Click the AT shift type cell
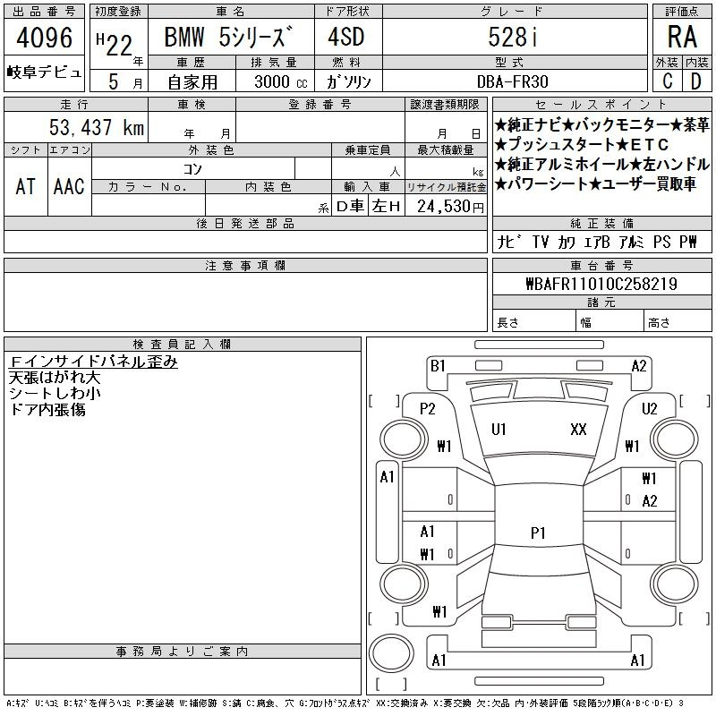This screenshot has width=716, height=716. click(26, 186)
